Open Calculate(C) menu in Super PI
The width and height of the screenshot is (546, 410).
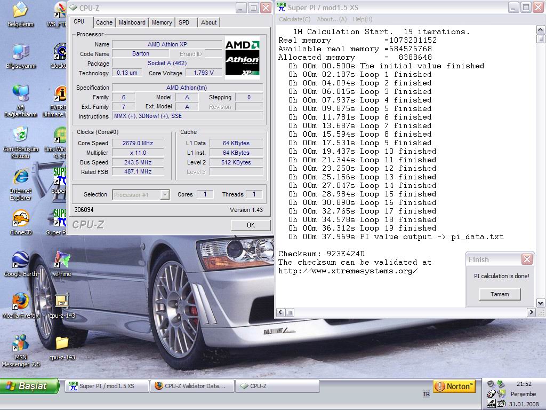(x=294, y=19)
